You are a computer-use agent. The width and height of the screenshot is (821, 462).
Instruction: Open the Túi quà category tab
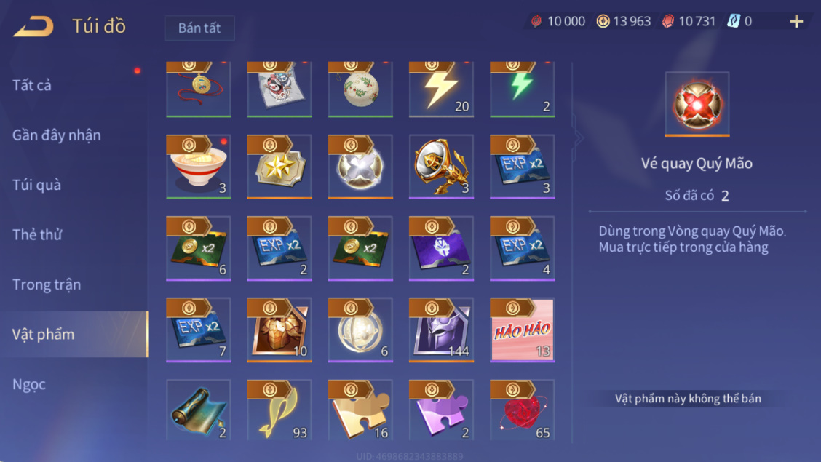point(36,185)
